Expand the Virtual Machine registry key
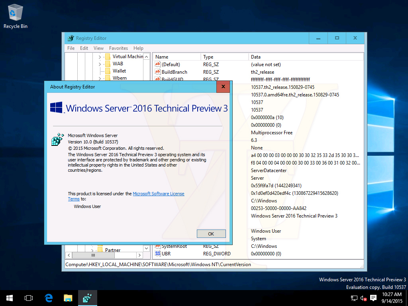The image size is (408, 306). tap(100, 57)
